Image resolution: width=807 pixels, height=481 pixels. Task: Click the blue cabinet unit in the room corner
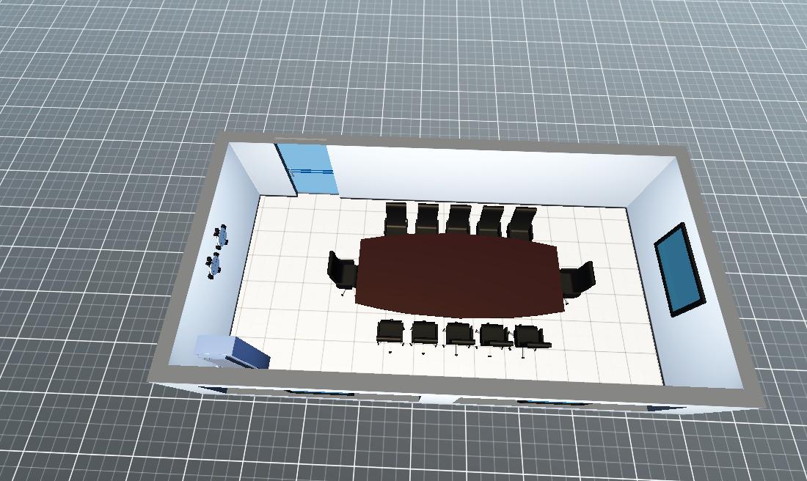point(232,351)
